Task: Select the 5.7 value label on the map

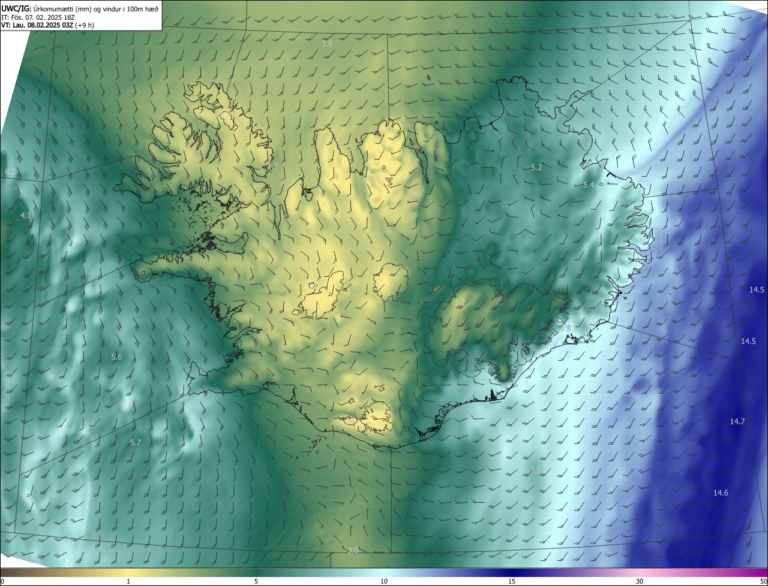Action: pos(136,443)
